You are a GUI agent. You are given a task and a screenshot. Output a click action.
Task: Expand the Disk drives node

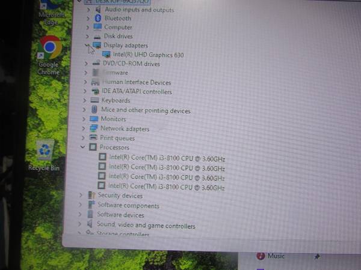(x=87, y=36)
